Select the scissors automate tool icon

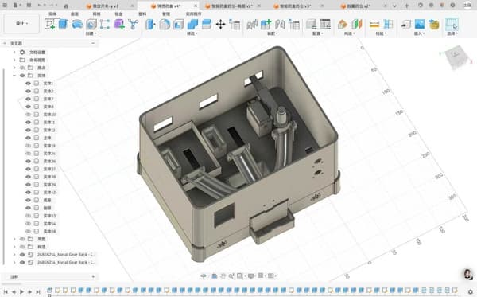pyautogui.click(x=134, y=24)
